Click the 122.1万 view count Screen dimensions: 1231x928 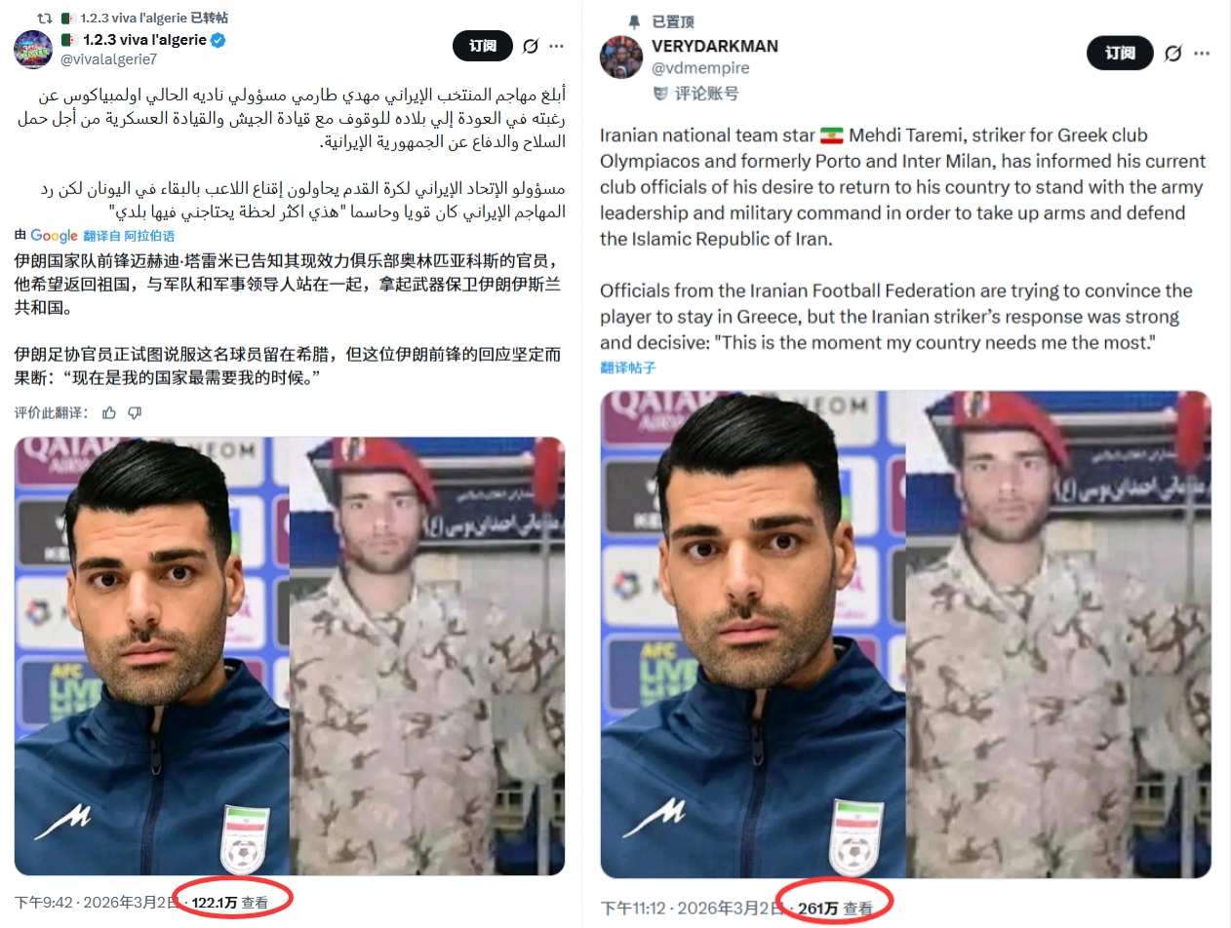pos(215,903)
